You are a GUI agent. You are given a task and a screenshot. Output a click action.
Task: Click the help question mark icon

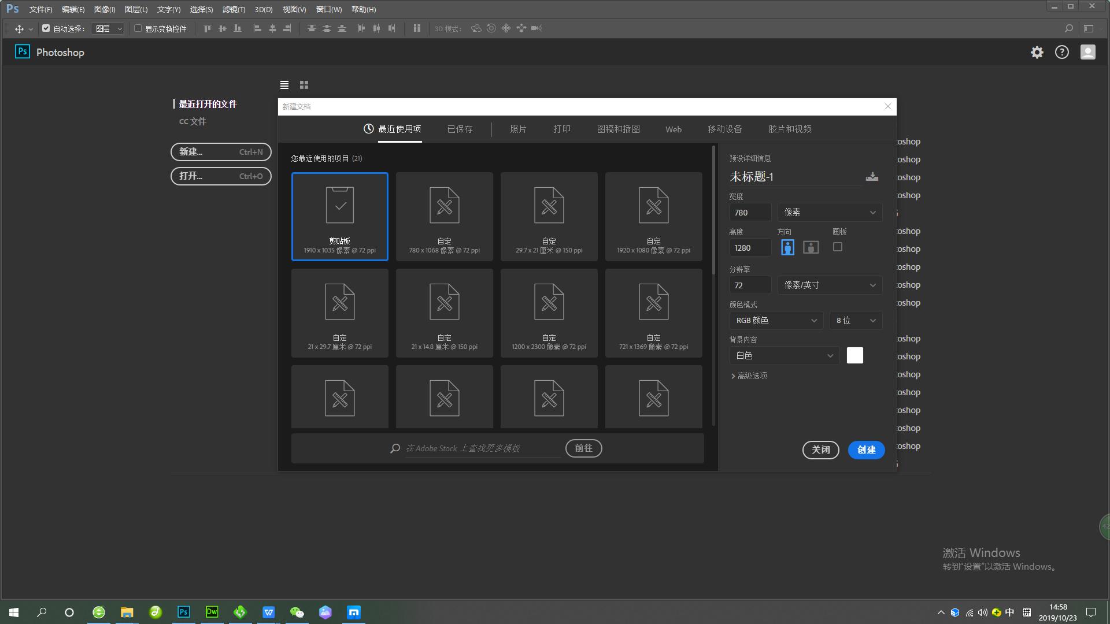[x=1062, y=53]
